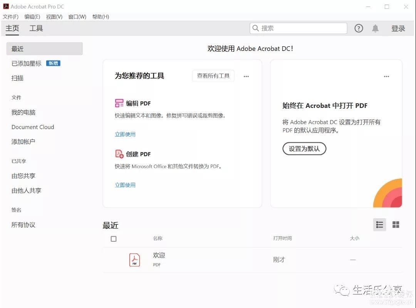Screen dimensions: 416x308
Task: Open the 文件(F) menu
Action: (11, 17)
